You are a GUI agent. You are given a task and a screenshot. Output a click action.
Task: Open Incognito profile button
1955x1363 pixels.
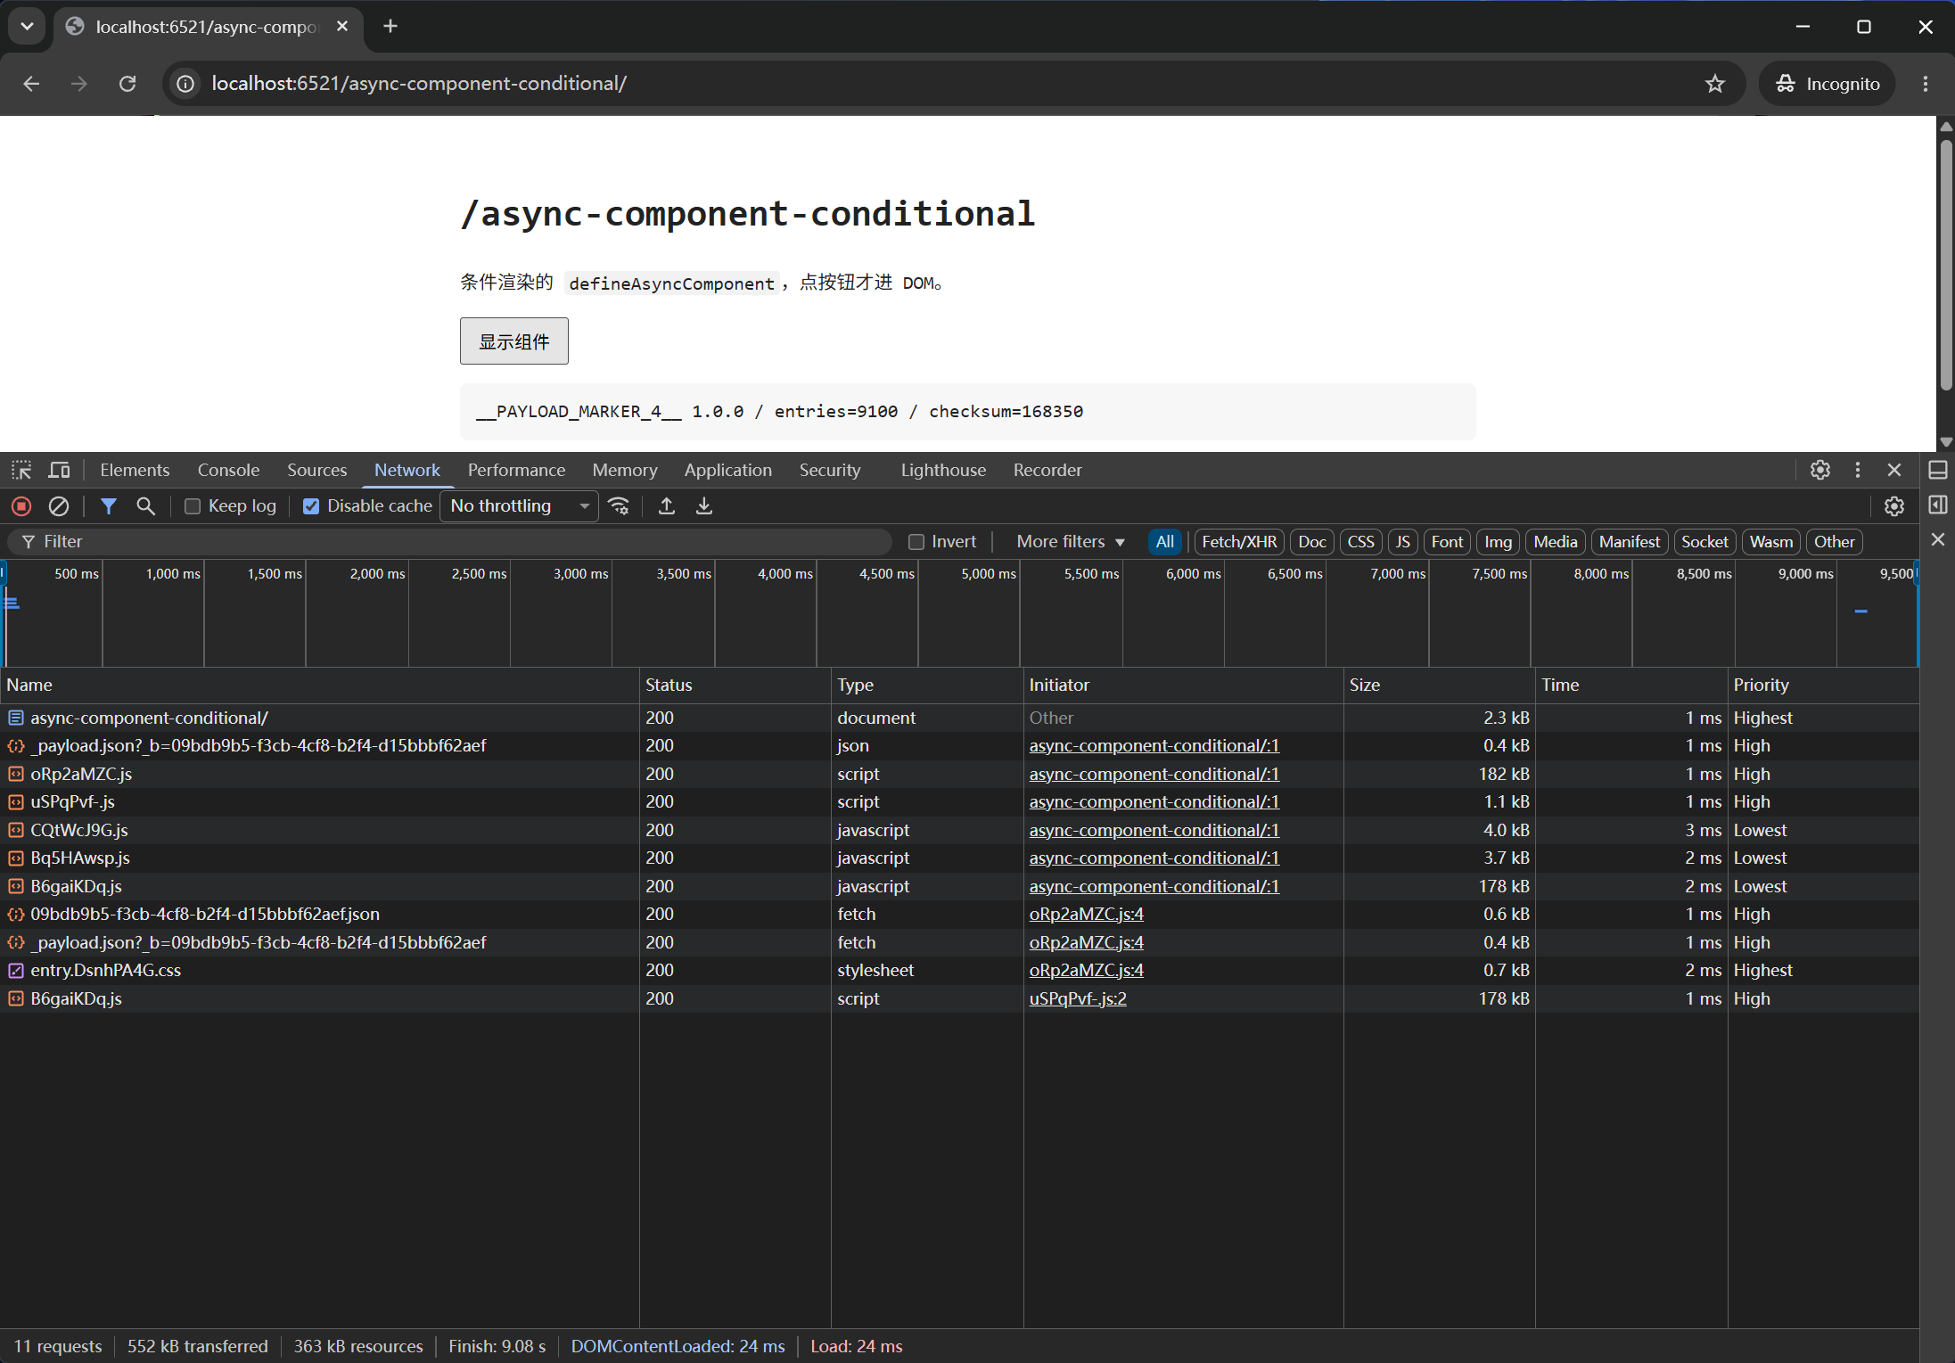coord(1827,84)
